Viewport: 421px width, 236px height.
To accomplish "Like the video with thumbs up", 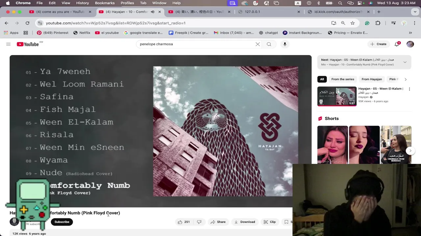I will point(184,222).
